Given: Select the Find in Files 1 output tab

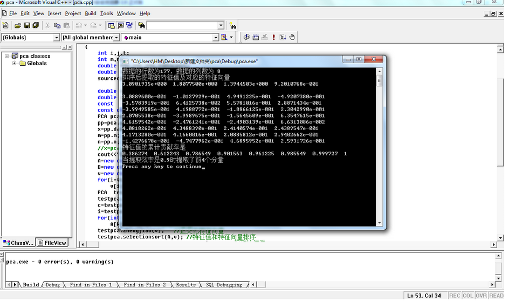Looking at the screenshot, I should pyautogui.click(x=91, y=285).
